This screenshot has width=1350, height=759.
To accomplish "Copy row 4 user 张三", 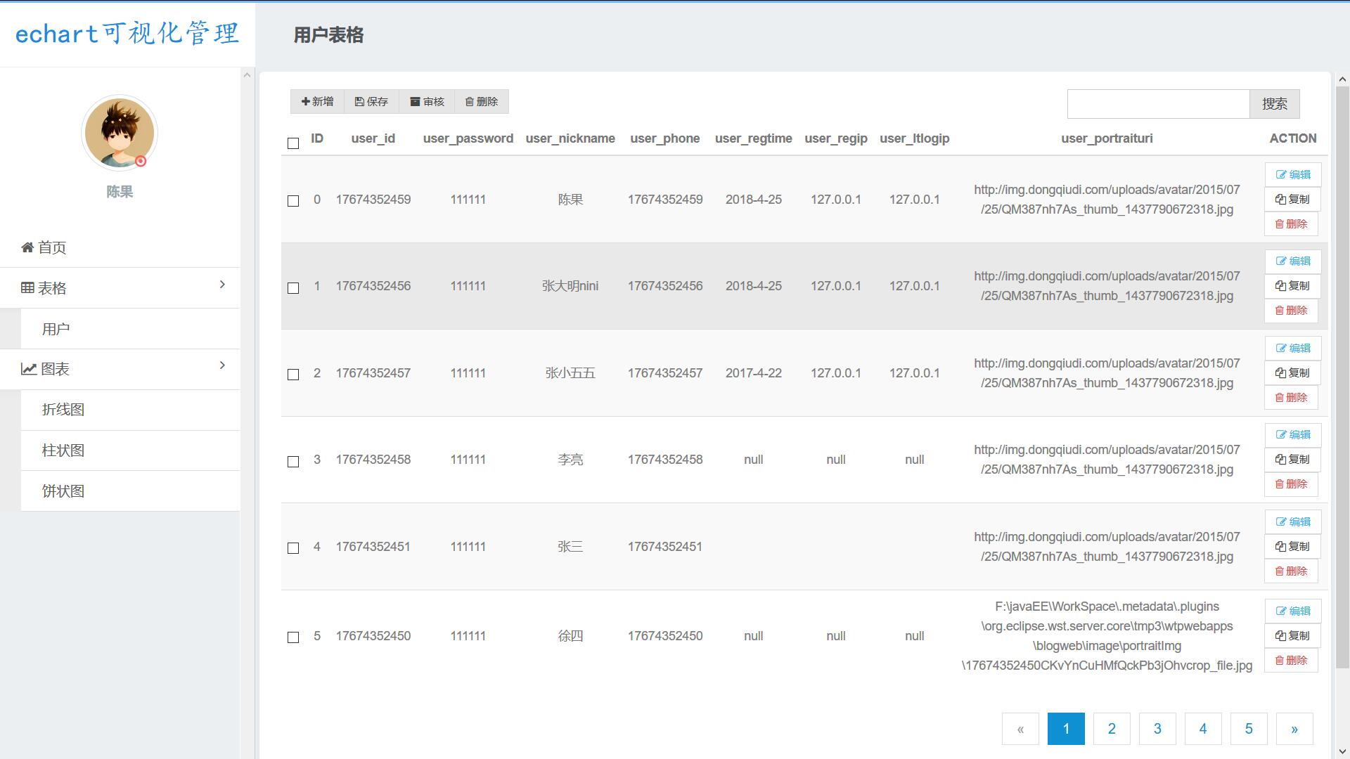I will (1292, 547).
